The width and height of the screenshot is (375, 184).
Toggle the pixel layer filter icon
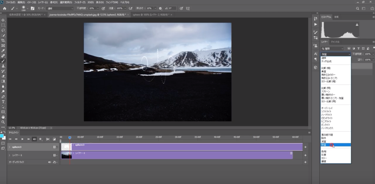348,48
